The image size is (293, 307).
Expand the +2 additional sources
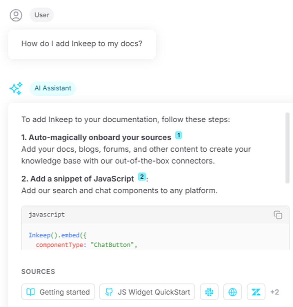click(x=275, y=292)
